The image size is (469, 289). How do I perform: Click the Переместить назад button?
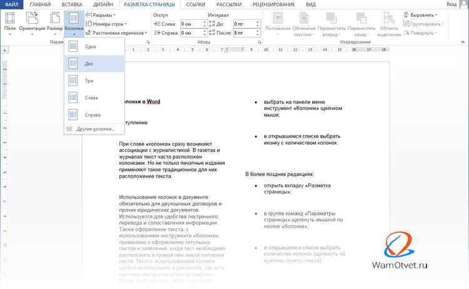(x=361, y=24)
